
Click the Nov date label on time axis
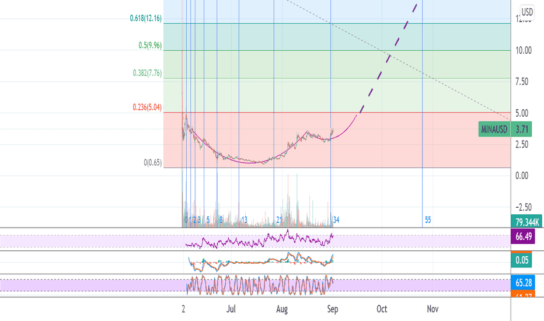click(x=433, y=309)
